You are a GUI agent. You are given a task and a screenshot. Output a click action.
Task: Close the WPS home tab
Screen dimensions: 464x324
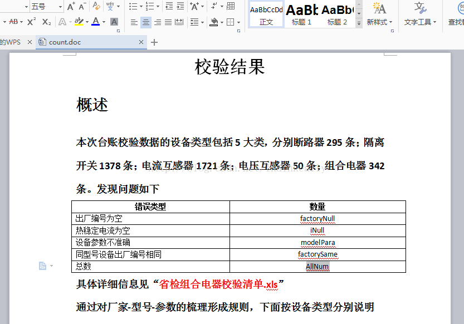pyautogui.click(x=30, y=42)
